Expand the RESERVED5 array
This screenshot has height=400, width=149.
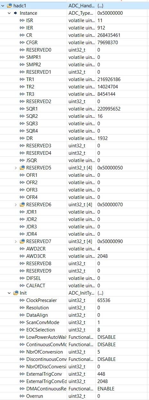(16, 168)
